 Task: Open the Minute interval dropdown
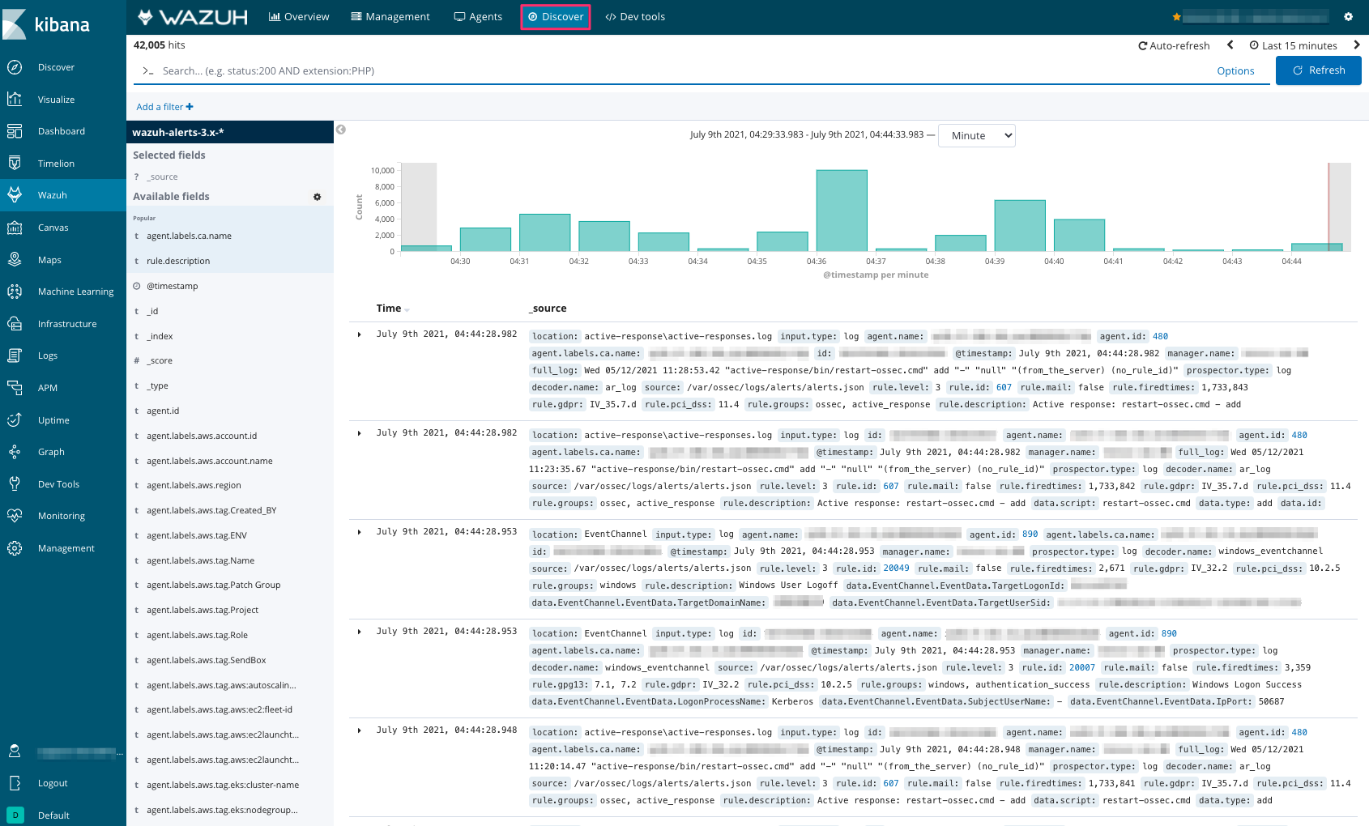tap(976, 136)
